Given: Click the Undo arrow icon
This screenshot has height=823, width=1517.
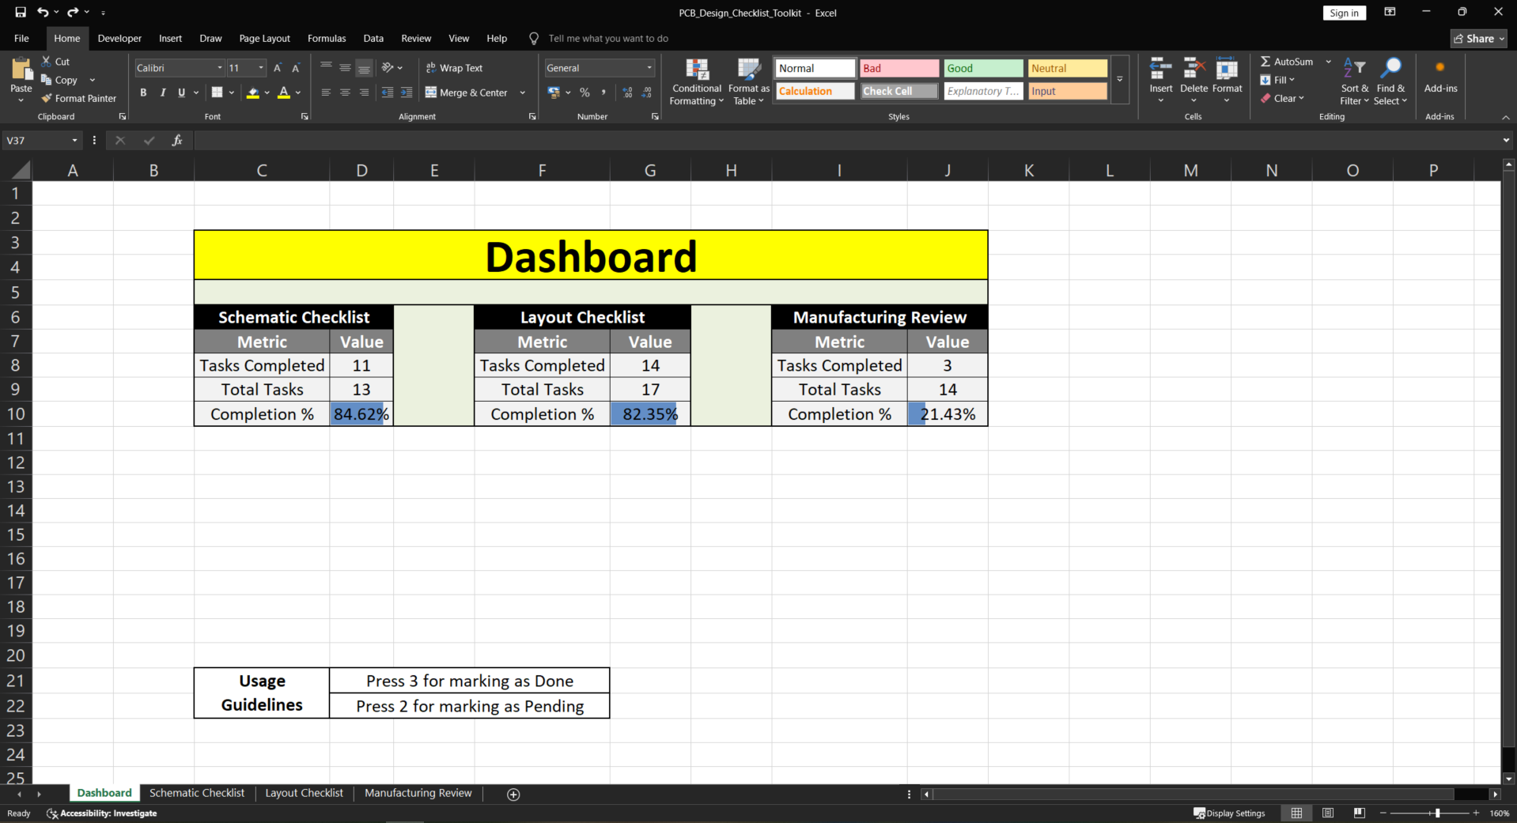Looking at the screenshot, I should pos(43,12).
